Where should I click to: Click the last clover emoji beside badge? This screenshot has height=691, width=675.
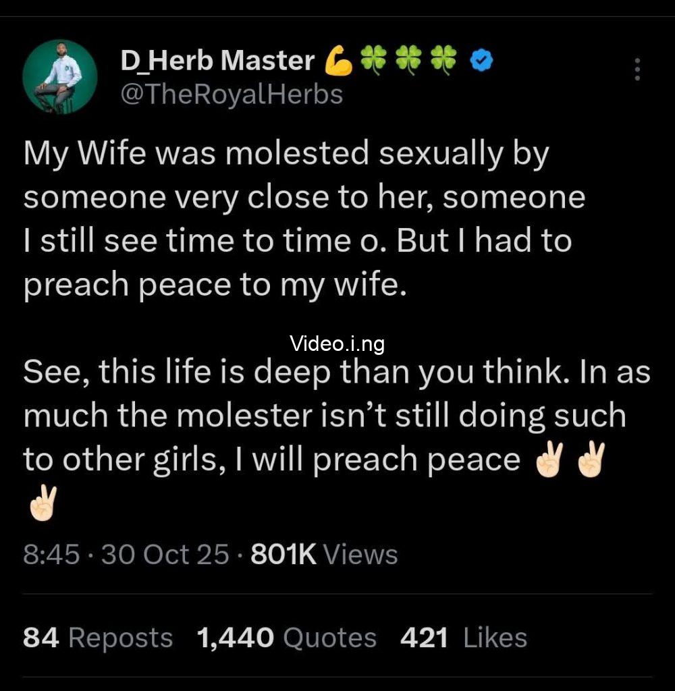(x=443, y=60)
